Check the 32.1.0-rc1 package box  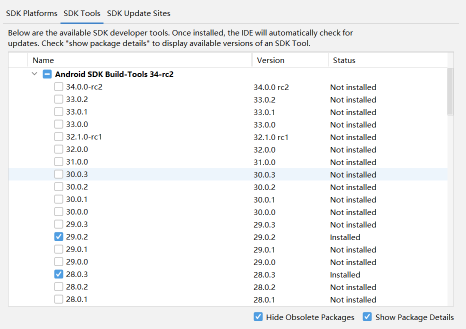59,136
